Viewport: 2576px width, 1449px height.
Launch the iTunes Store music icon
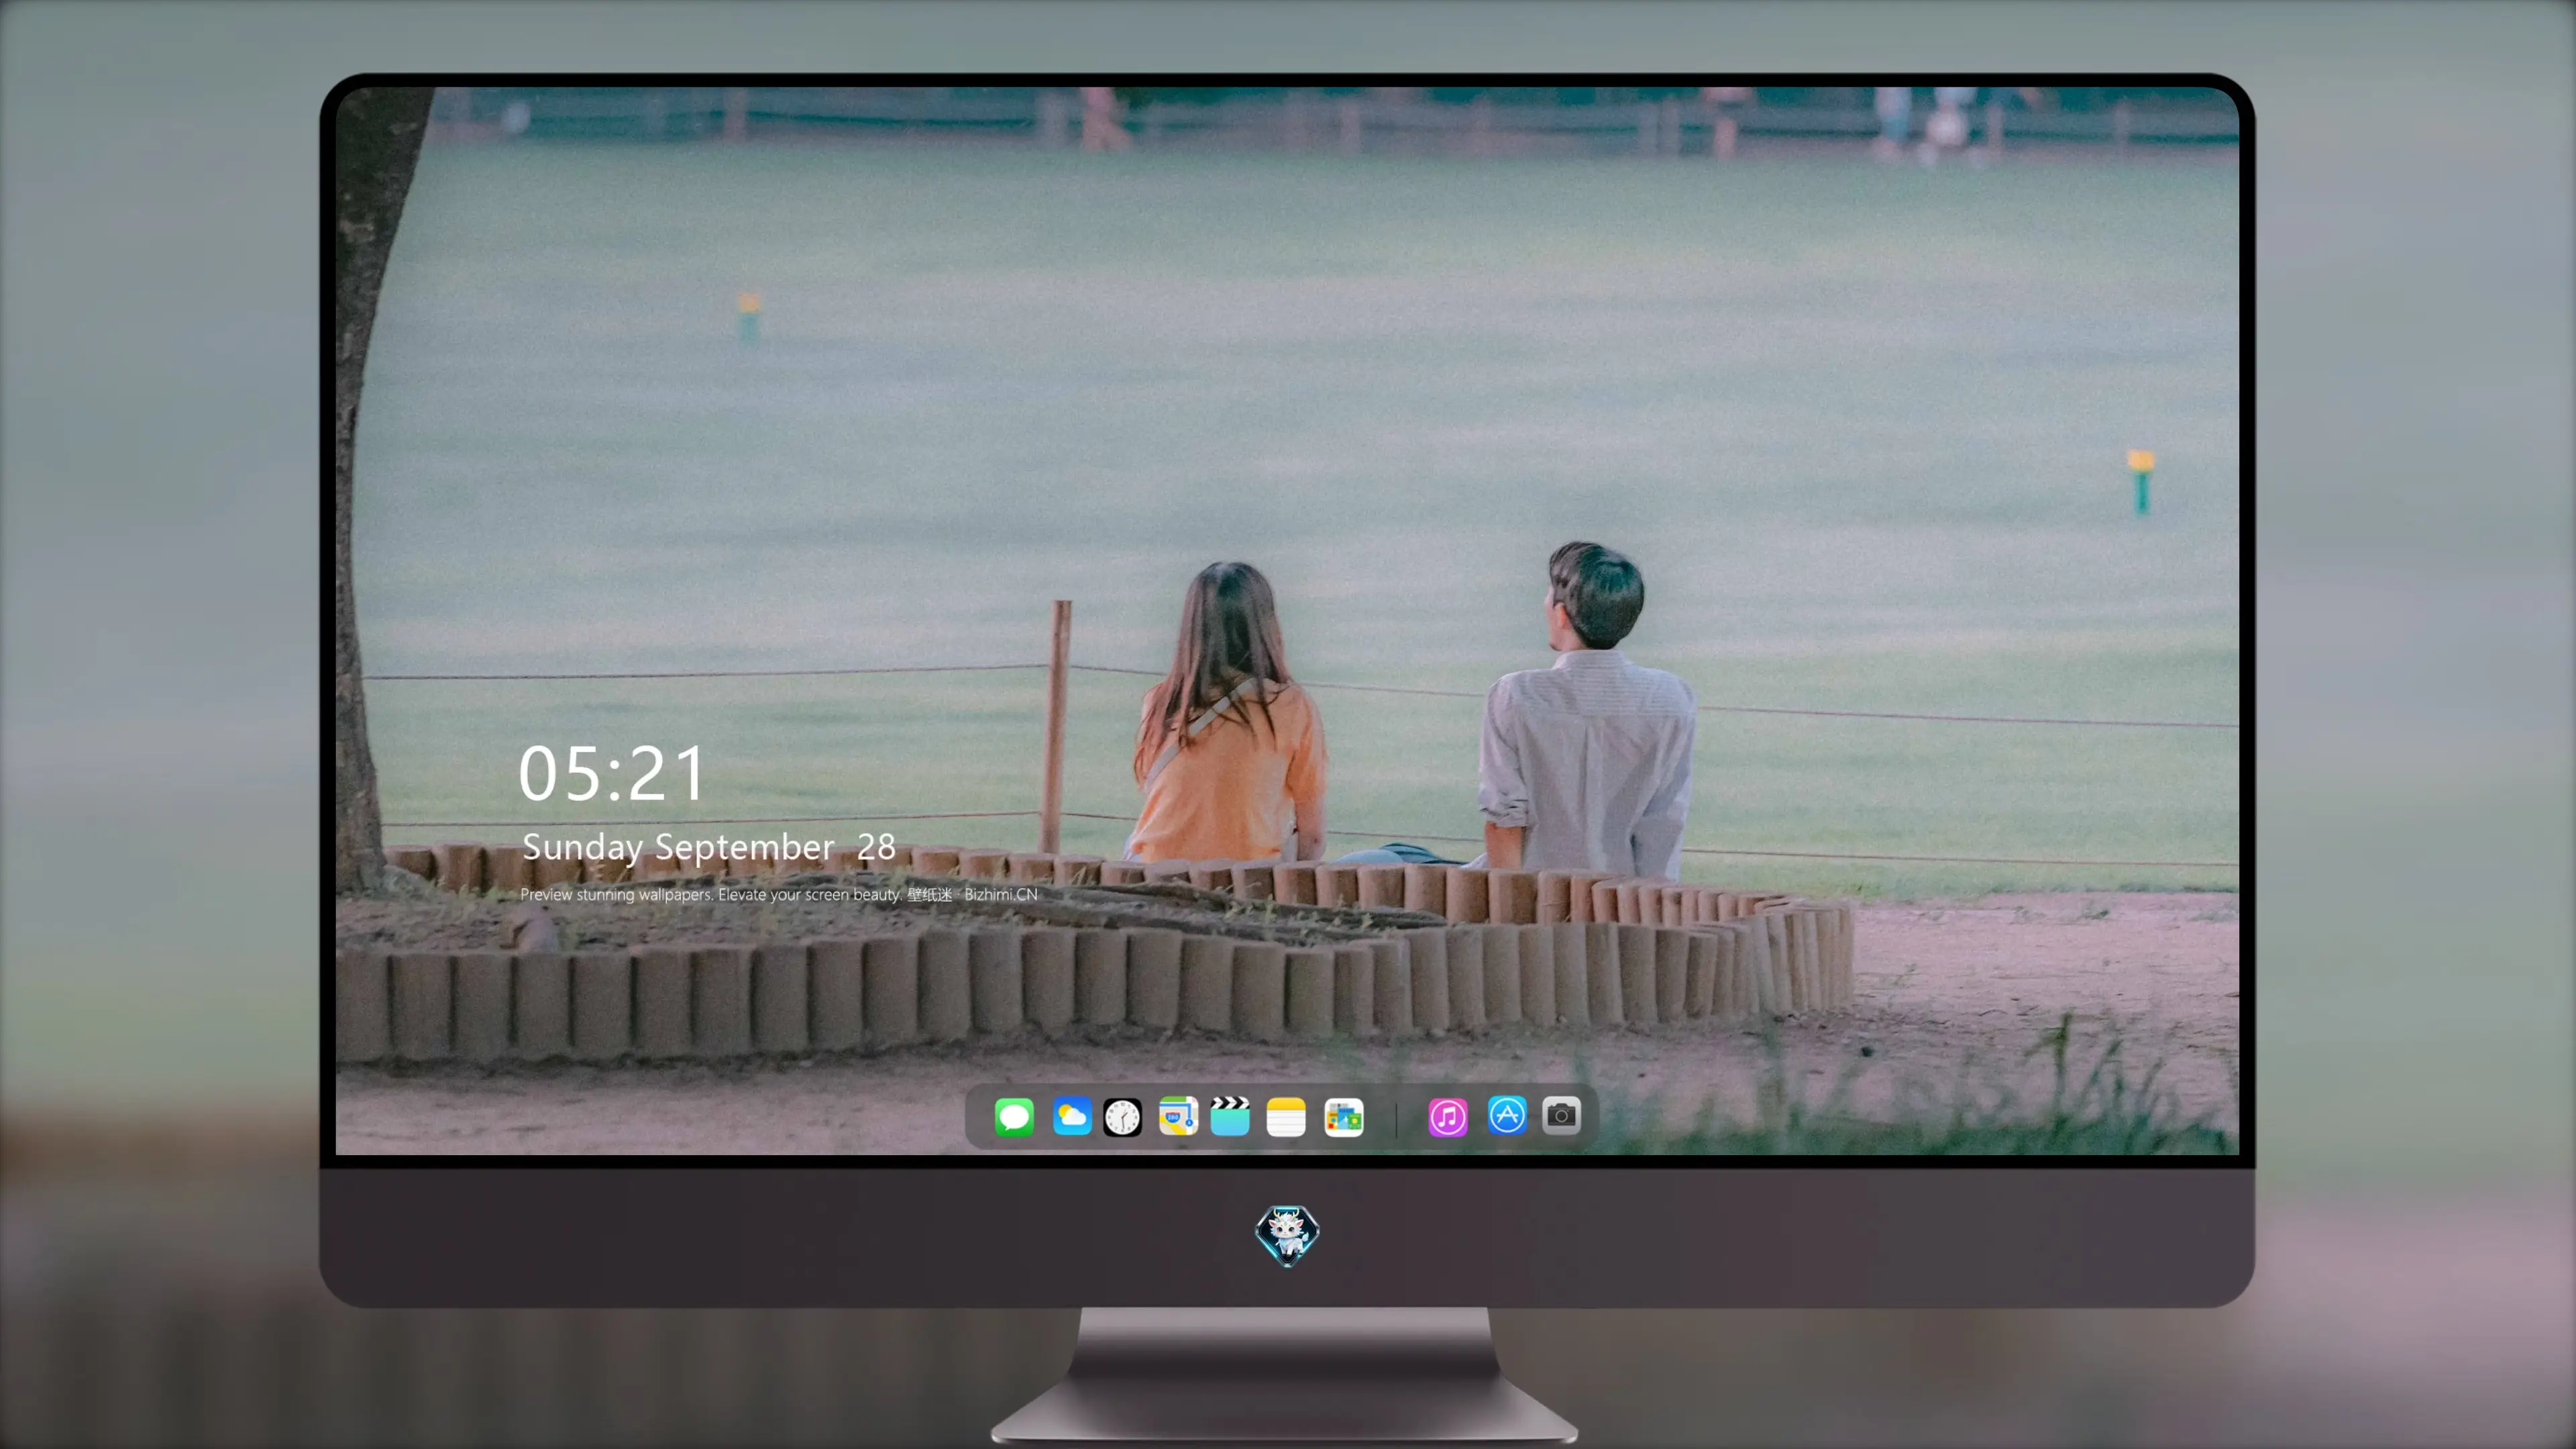pyautogui.click(x=1447, y=1116)
